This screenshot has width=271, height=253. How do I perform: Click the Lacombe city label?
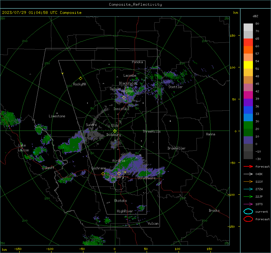[x=130, y=76]
